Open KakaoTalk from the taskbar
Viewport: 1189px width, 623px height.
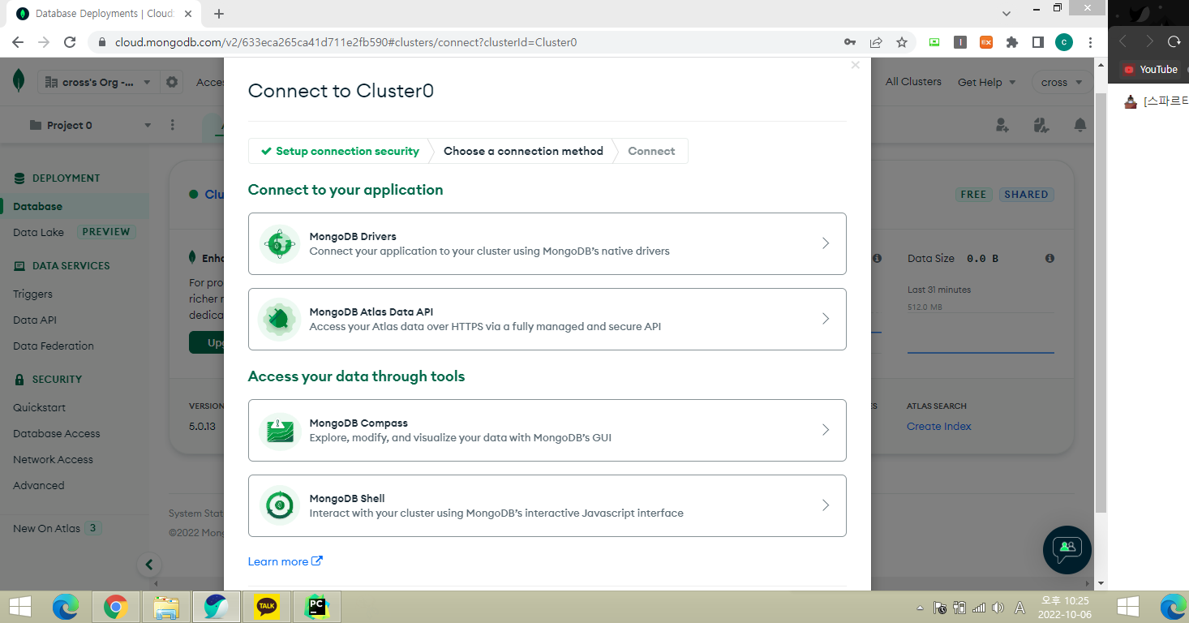(267, 606)
